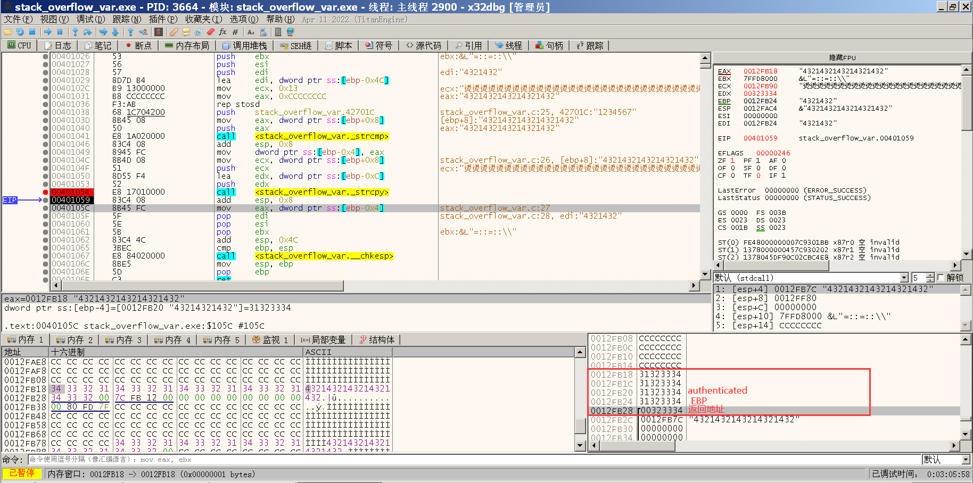
Task: Click the Pause execution icon
Action: tap(60, 32)
